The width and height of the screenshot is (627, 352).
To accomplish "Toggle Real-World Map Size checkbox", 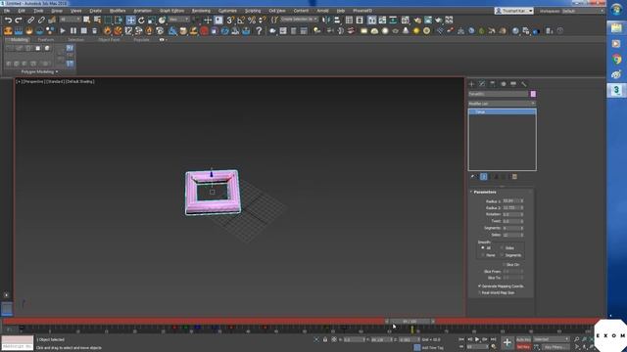I will coord(479,292).
